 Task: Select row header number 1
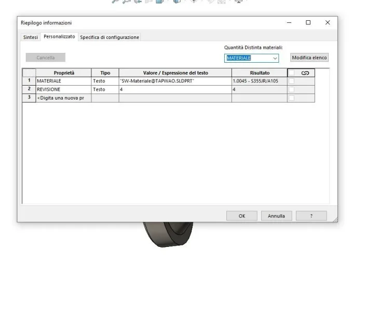pyautogui.click(x=29, y=81)
